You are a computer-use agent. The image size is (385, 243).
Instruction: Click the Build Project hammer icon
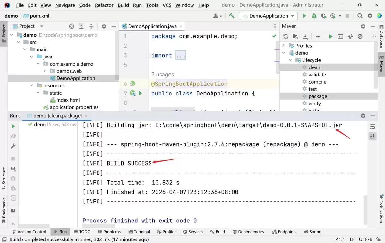232,16
